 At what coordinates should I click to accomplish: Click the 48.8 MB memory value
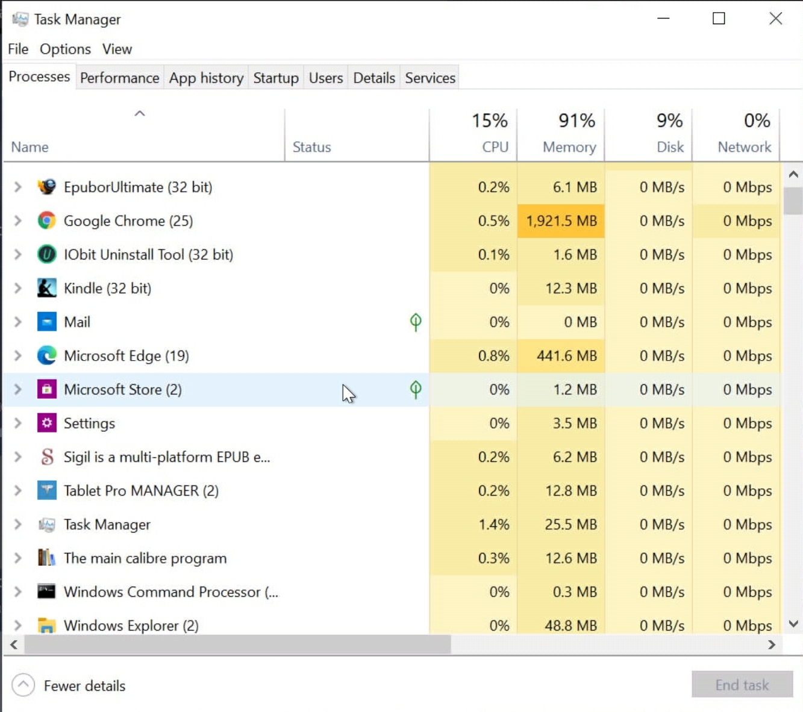570,626
